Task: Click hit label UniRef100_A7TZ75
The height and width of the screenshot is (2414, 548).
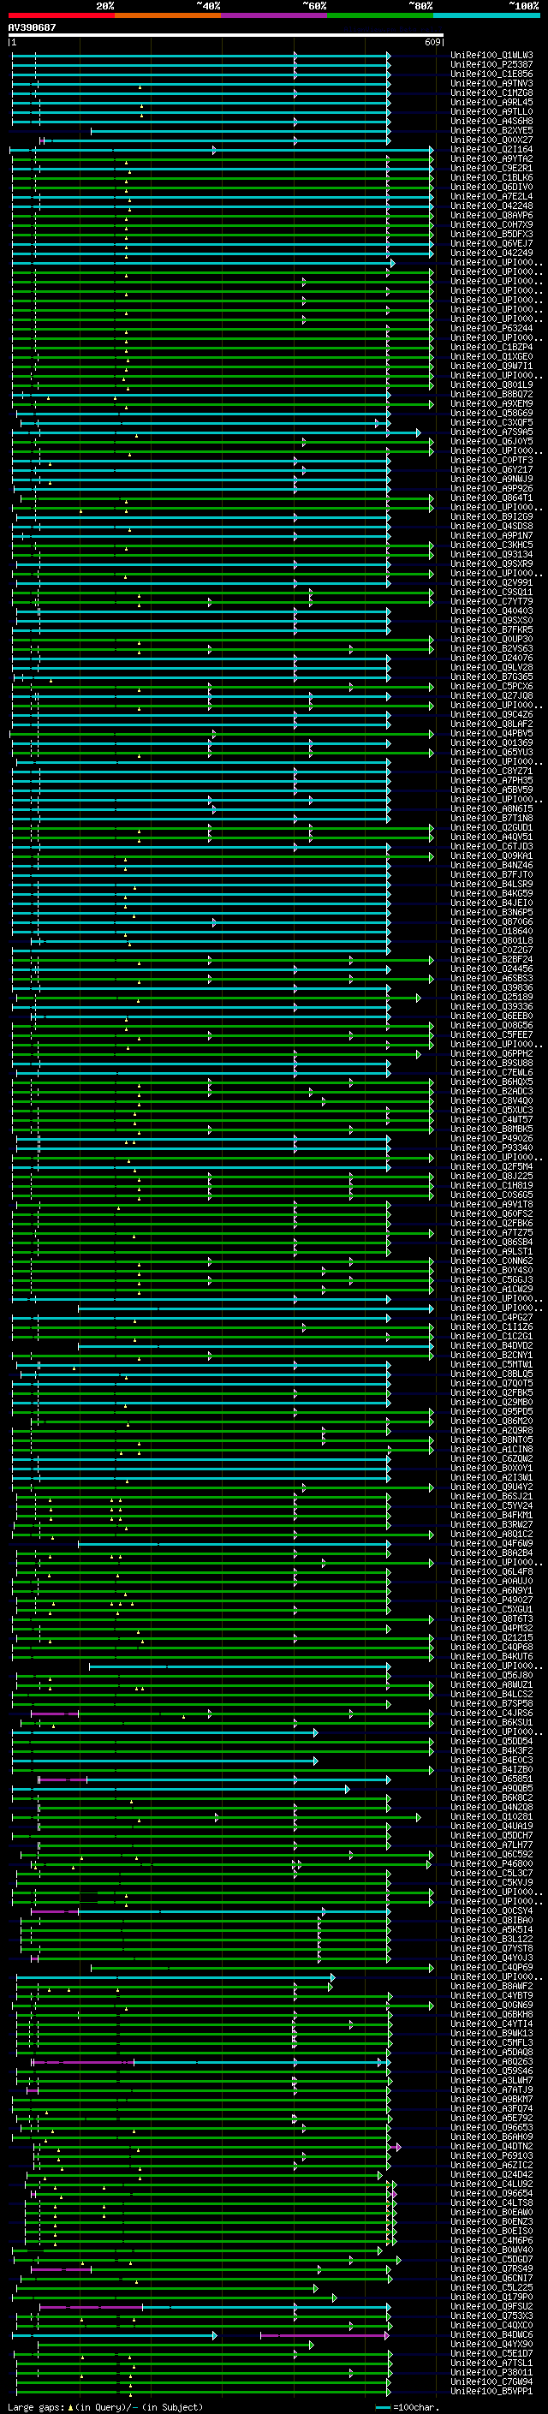Action: point(491,1232)
